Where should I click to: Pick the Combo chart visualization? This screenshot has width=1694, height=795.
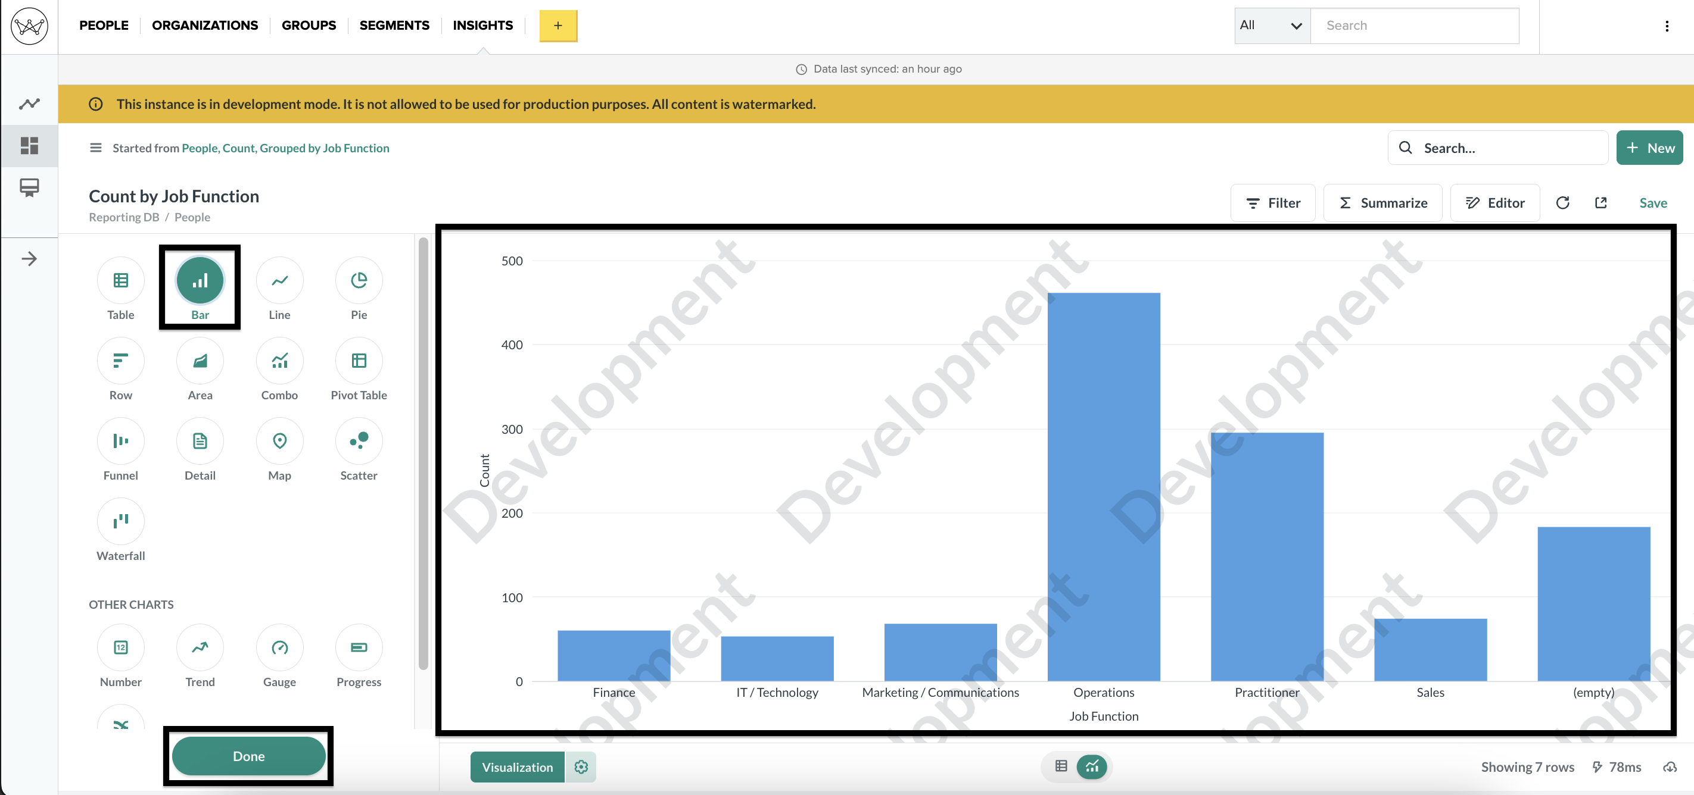[x=279, y=361]
